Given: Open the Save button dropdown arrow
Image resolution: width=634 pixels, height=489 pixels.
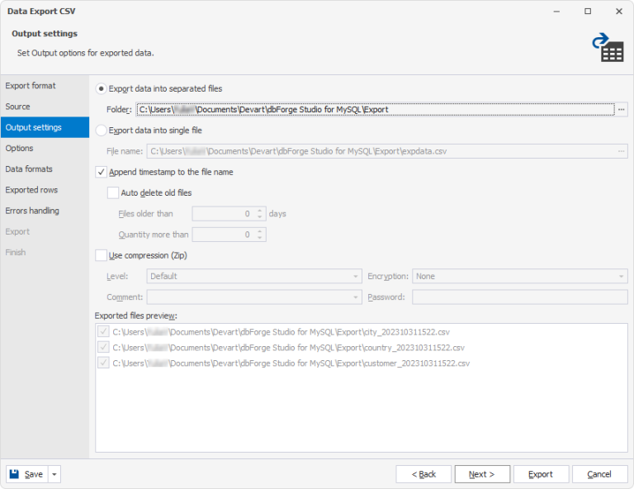Looking at the screenshot, I should [x=54, y=474].
